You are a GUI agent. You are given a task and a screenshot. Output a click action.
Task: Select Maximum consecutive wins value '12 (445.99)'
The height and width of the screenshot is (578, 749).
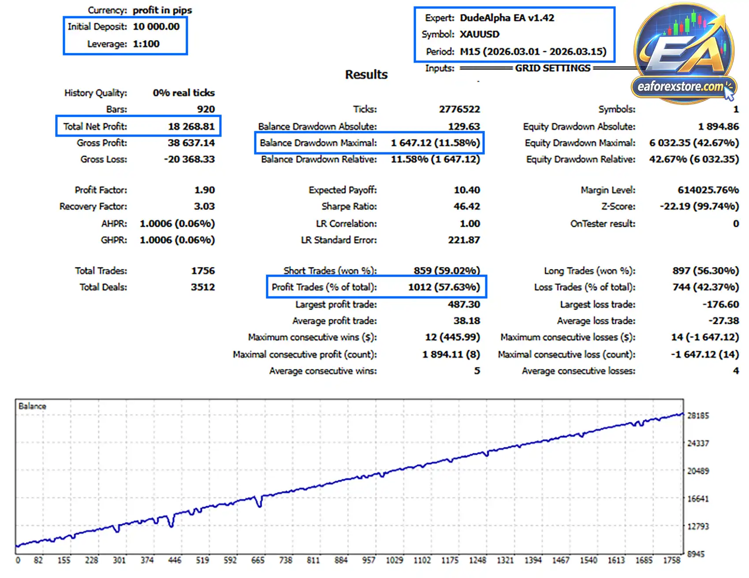click(x=453, y=337)
